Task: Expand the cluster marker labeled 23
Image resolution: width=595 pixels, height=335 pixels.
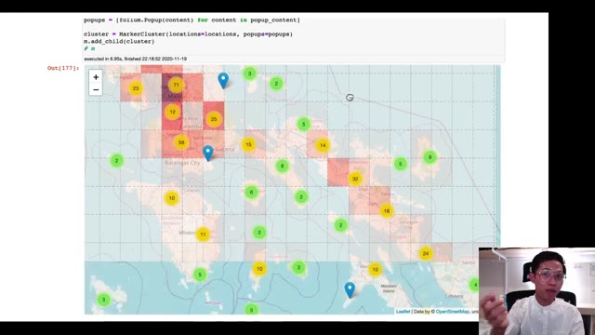Action: 136,88
